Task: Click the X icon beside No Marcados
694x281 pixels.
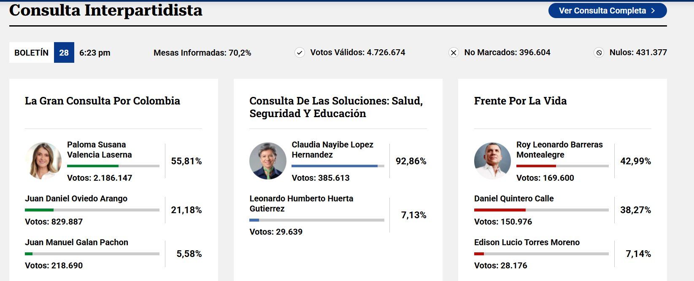Action: tap(454, 52)
